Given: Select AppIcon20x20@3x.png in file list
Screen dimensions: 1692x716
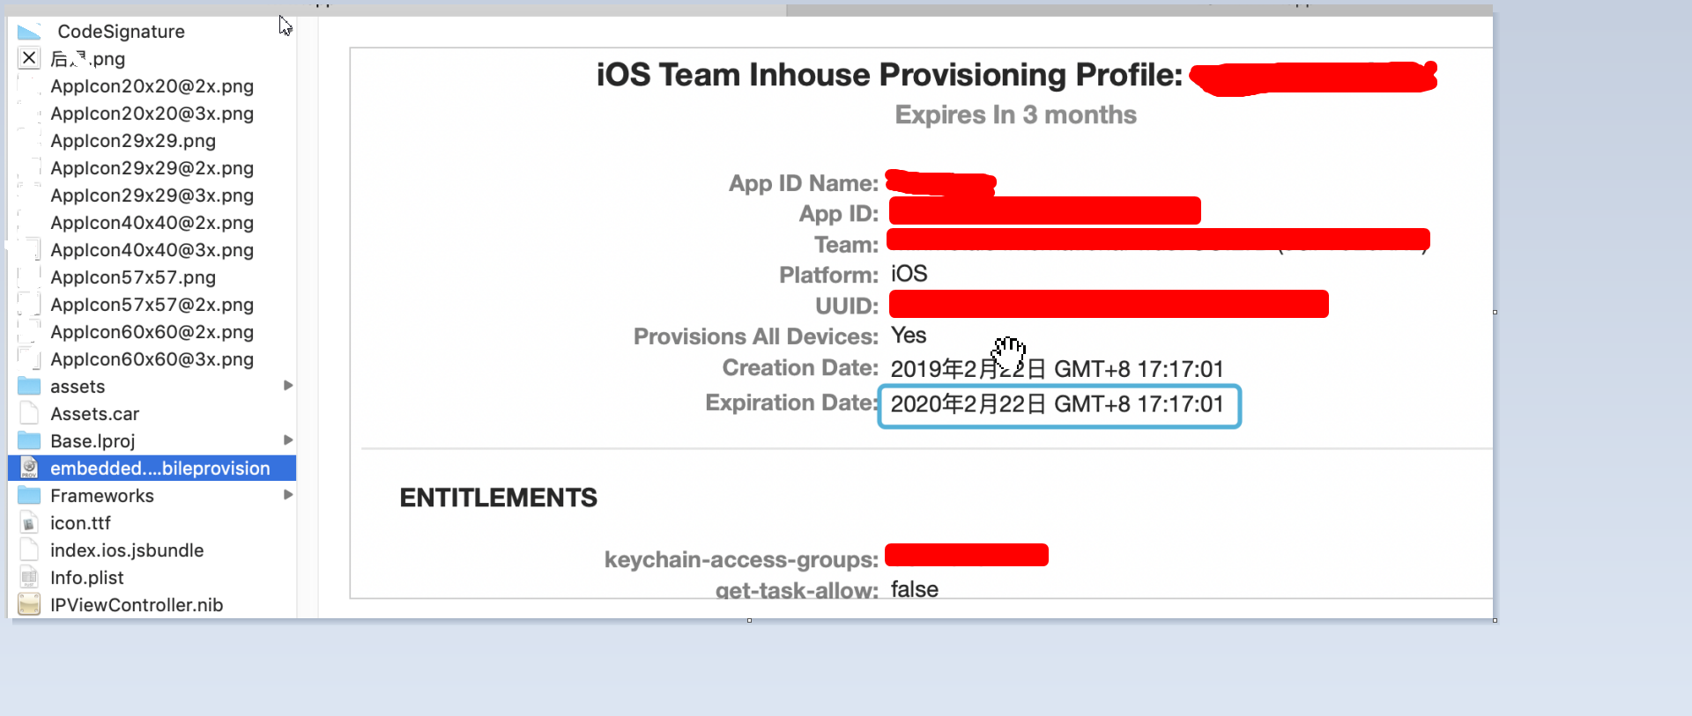Looking at the screenshot, I should click(x=152, y=114).
